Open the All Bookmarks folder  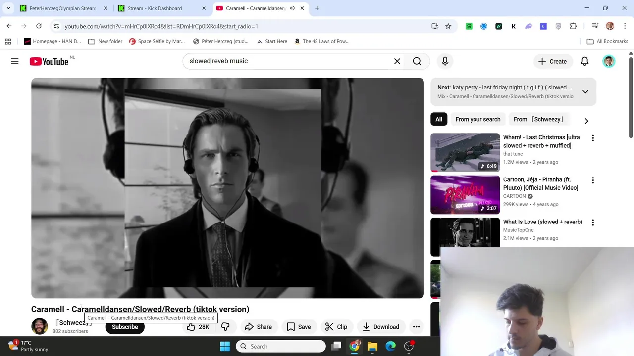(607, 41)
